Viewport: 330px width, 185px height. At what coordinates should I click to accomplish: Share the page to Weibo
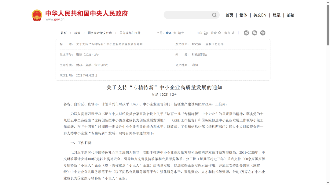[x=246, y=33]
